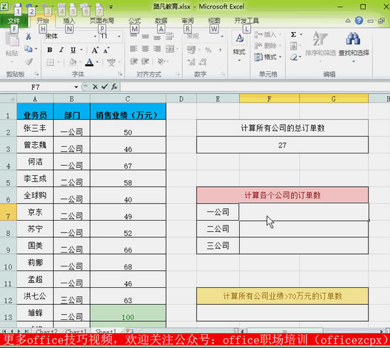Toggle Bold formatting
390x348 pixels.
(x=50, y=50)
